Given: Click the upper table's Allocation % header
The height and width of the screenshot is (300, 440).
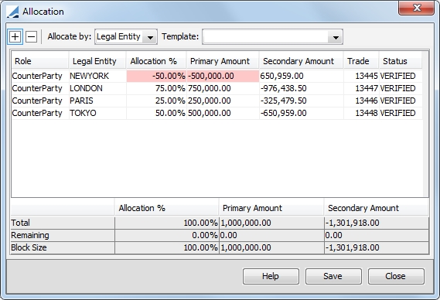Looking at the screenshot, I should [x=156, y=61].
